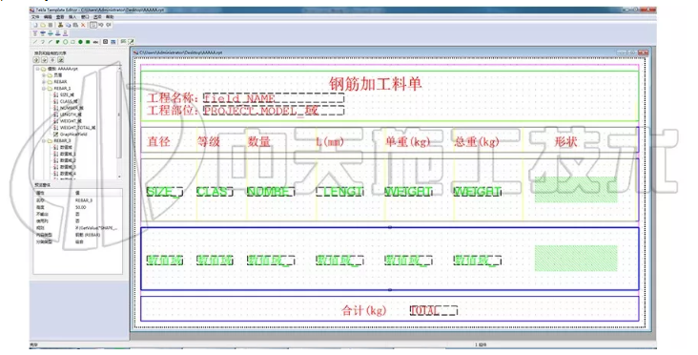Click the Open file toolbar icon
The width and height of the screenshot is (698, 355).
[x=43, y=25]
